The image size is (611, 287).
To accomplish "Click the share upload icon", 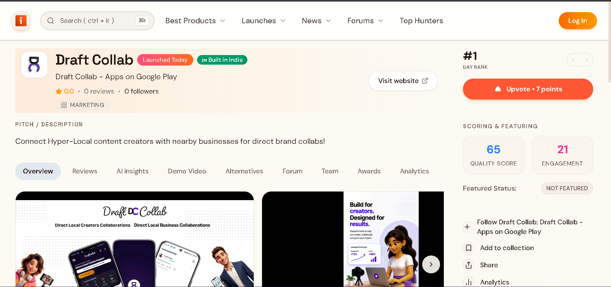I will (469, 265).
